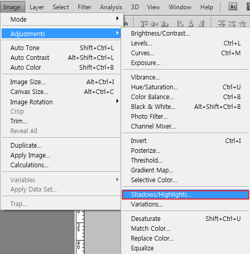The image size is (250, 254).
Task: Click align horizontal centers icon
Action: [x=190, y=24]
